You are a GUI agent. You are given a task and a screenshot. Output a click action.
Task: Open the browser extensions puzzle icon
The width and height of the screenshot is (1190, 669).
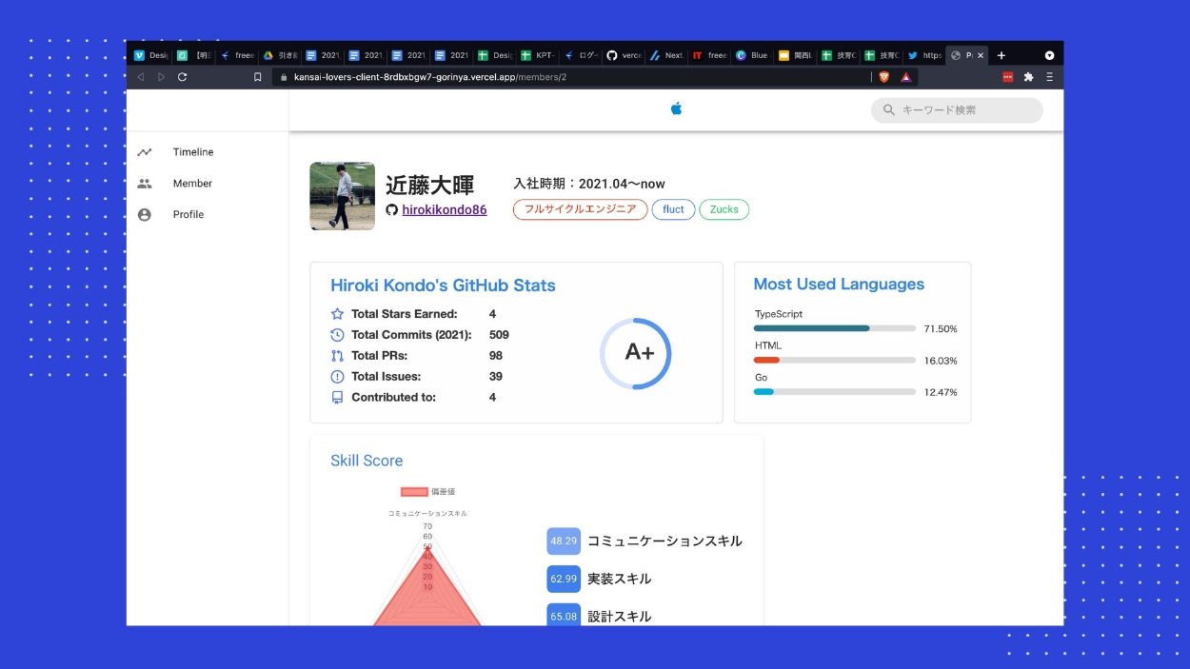coord(1028,77)
